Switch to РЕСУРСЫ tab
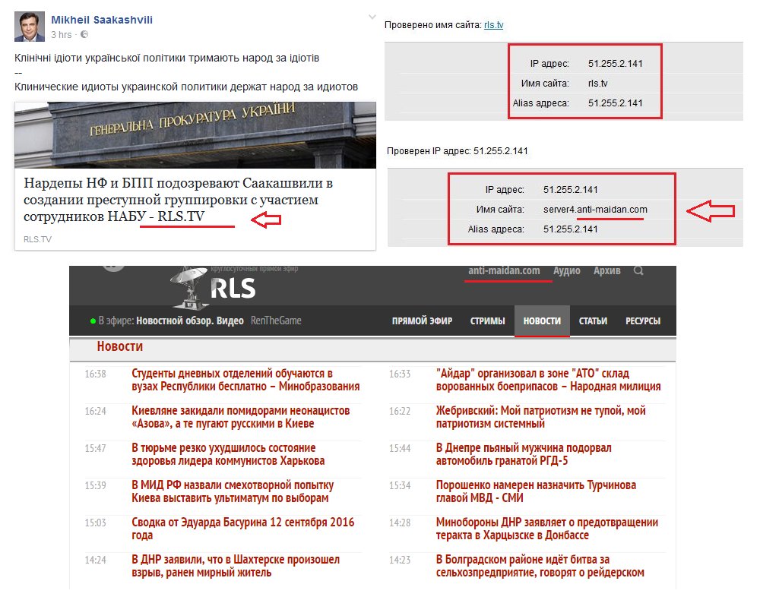Screen dimensions: 760x600 [643, 321]
